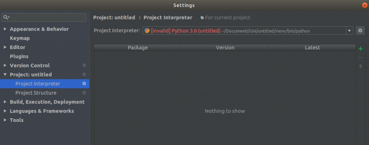The image size is (369, 145).
Task: Click the search magnifier icon
Action: (x=6, y=17)
